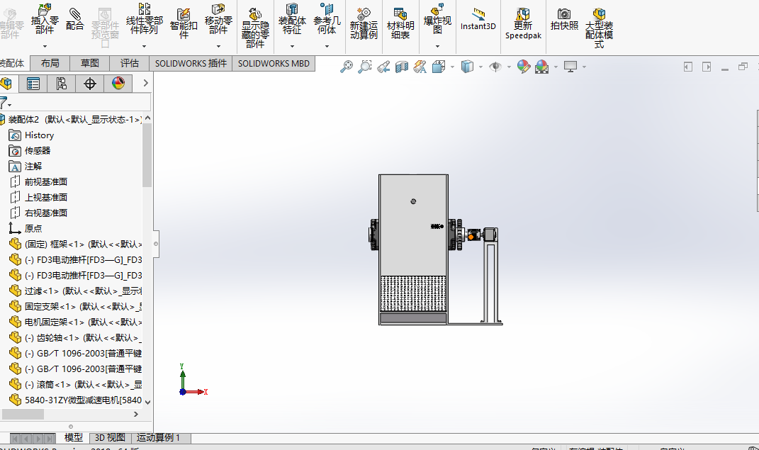Open Move Component dropdown arrow
Viewport: 759px width, 450px height.
click(x=218, y=47)
